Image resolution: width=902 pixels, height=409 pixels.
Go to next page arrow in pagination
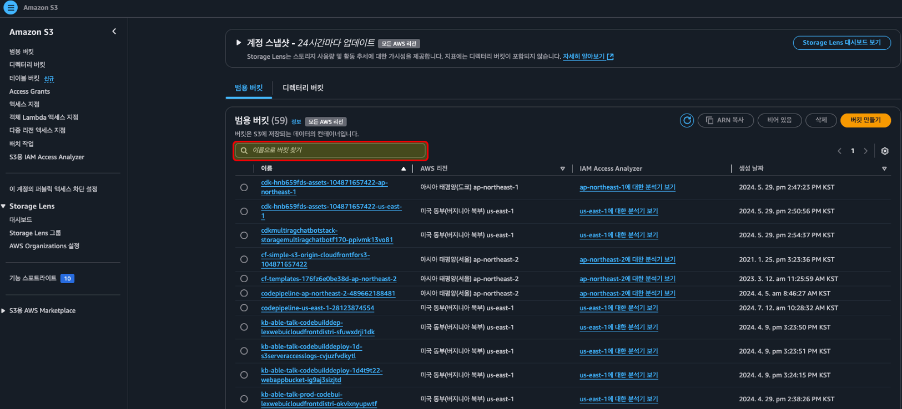coord(865,151)
